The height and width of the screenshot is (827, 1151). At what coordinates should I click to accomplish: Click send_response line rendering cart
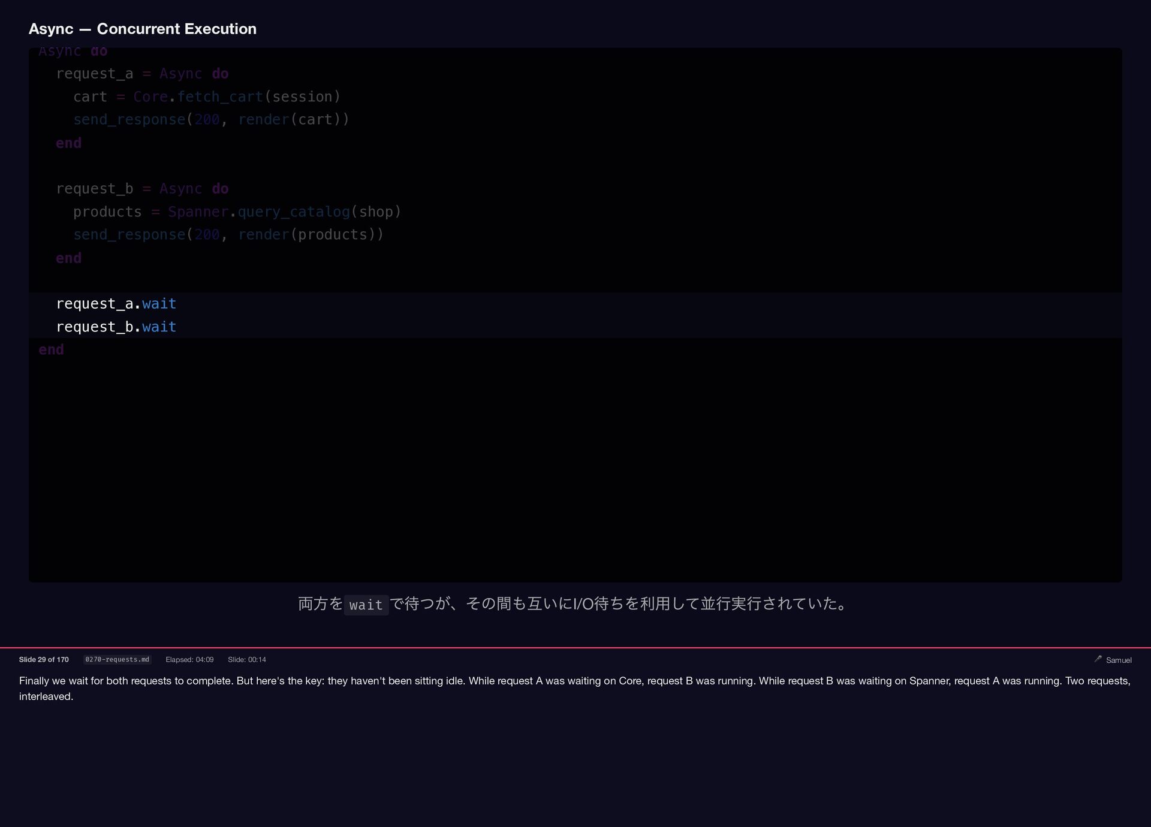(211, 119)
